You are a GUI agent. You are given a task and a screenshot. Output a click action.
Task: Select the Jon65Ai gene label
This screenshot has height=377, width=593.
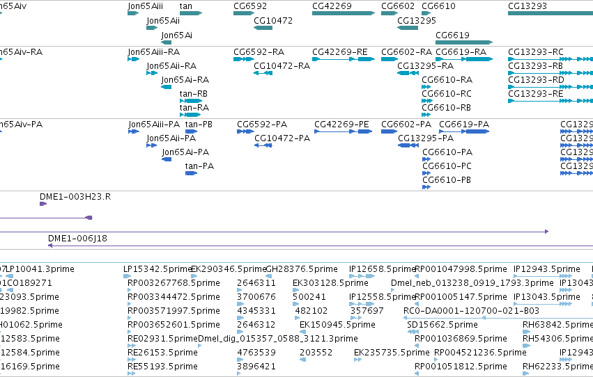click(176, 35)
